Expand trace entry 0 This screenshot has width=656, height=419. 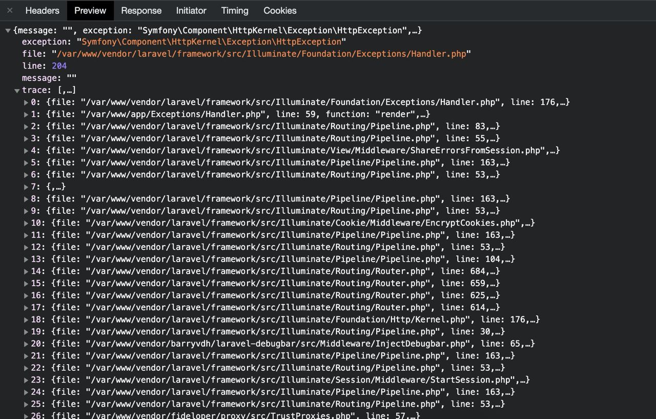pyautogui.click(x=26, y=103)
